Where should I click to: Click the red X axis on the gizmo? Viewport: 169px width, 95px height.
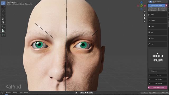coord(145,6)
